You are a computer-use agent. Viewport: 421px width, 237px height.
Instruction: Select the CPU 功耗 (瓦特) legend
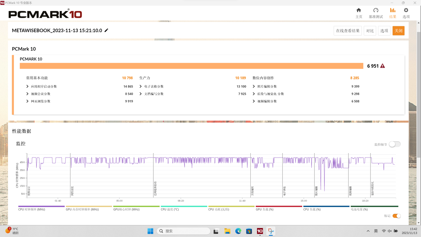coord(231,208)
